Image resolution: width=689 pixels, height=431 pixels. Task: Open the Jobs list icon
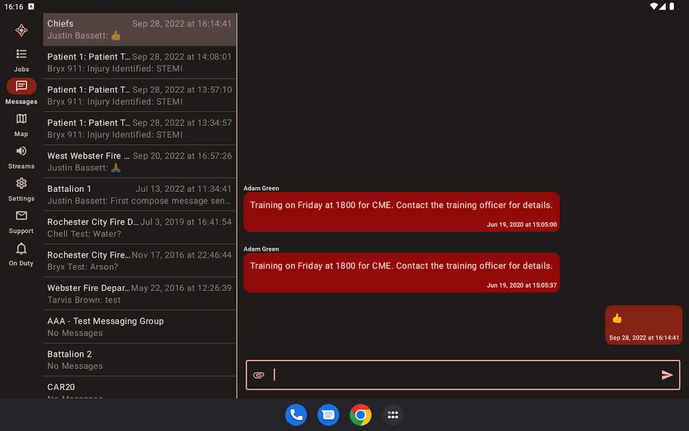pyautogui.click(x=22, y=54)
